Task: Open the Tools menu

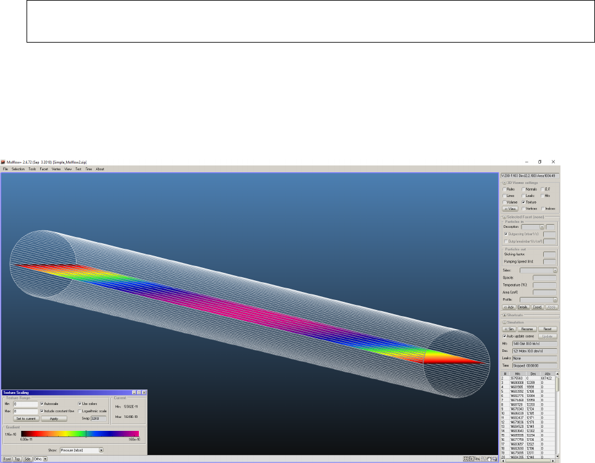Action: tap(32, 169)
